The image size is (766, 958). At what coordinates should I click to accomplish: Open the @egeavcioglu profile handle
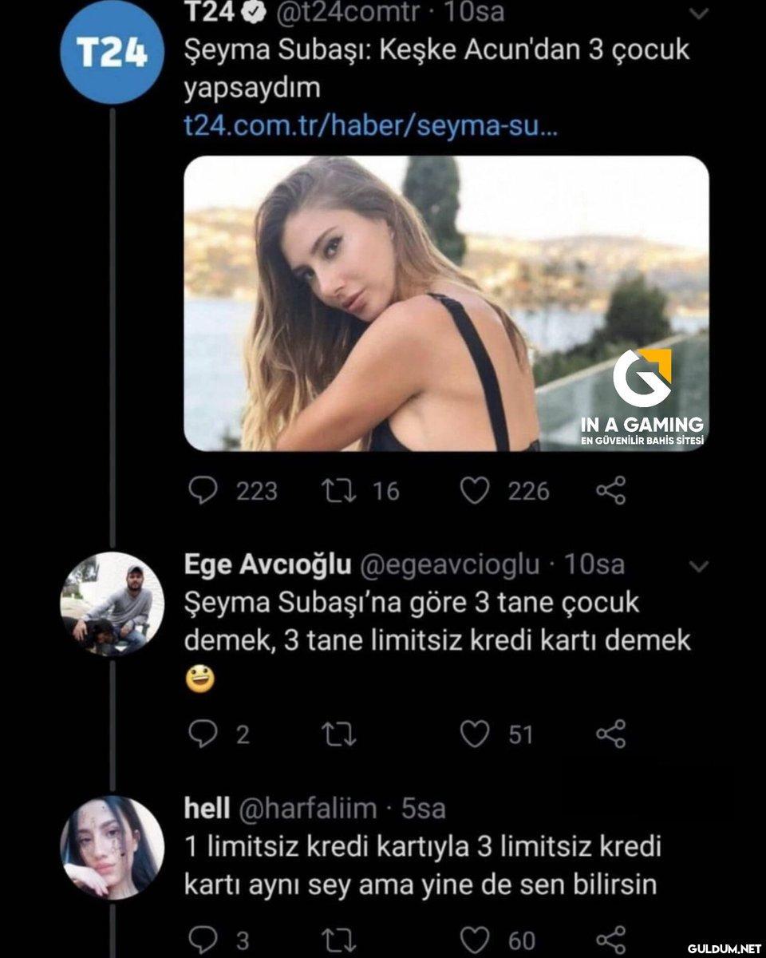click(x=450, y=565)
